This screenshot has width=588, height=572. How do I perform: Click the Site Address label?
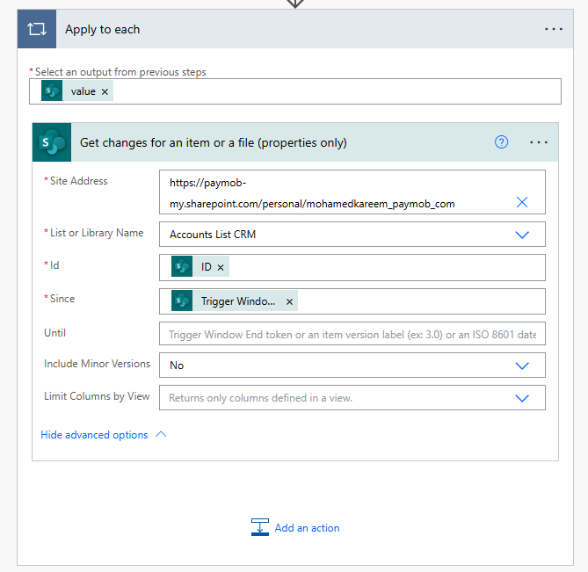tap(78, 181)
